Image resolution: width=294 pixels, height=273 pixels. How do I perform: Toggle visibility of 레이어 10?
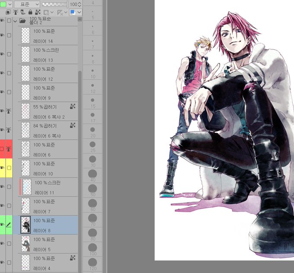pos(2,168)
